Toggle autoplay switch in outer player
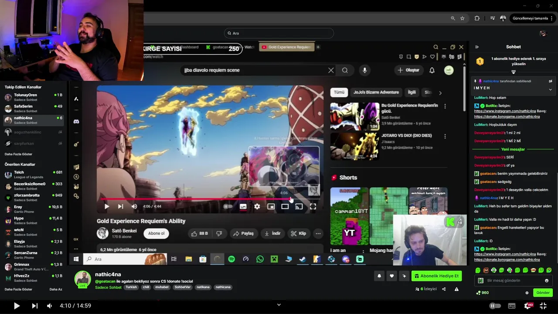The width and height of the screenshot is (558, 314). click(495, 306)
